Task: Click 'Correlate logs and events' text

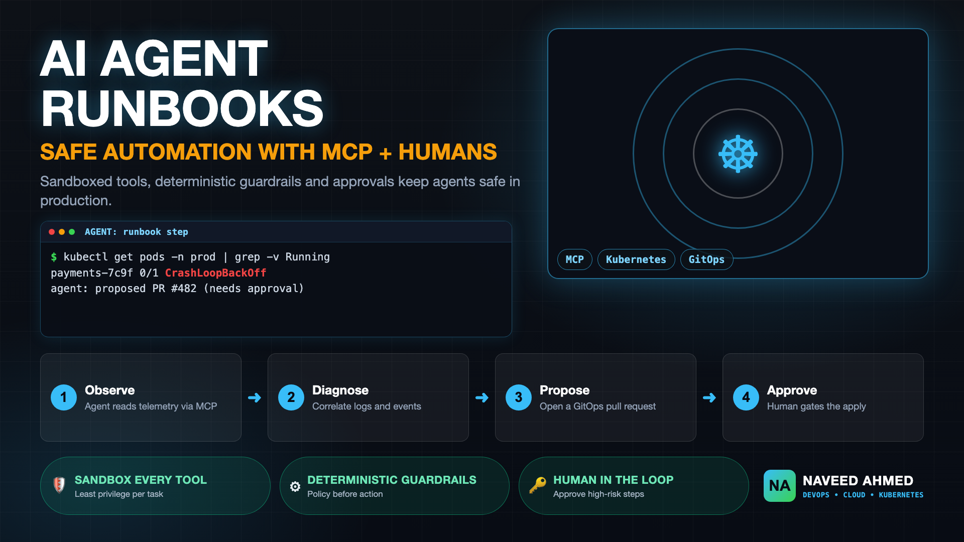Action: [x=367, y=406]
